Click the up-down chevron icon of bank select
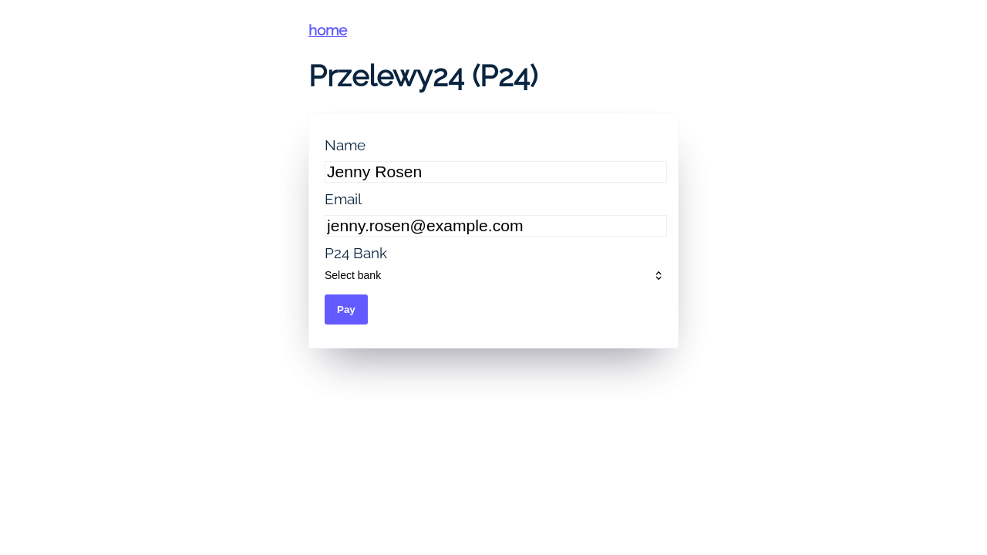This screenshot has width=987, height=555. coord(659,275)
